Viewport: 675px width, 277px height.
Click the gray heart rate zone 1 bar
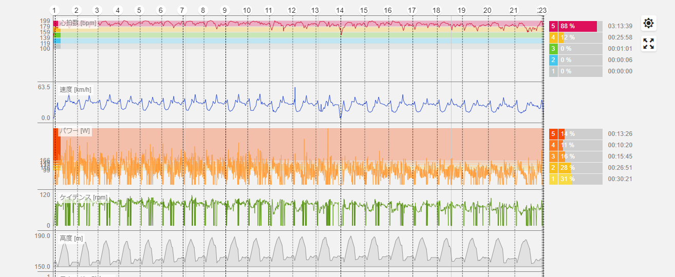coord(575,71)
